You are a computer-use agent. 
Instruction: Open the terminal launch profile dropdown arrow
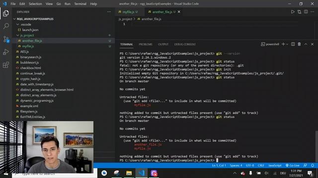click(x=287, y=44)
